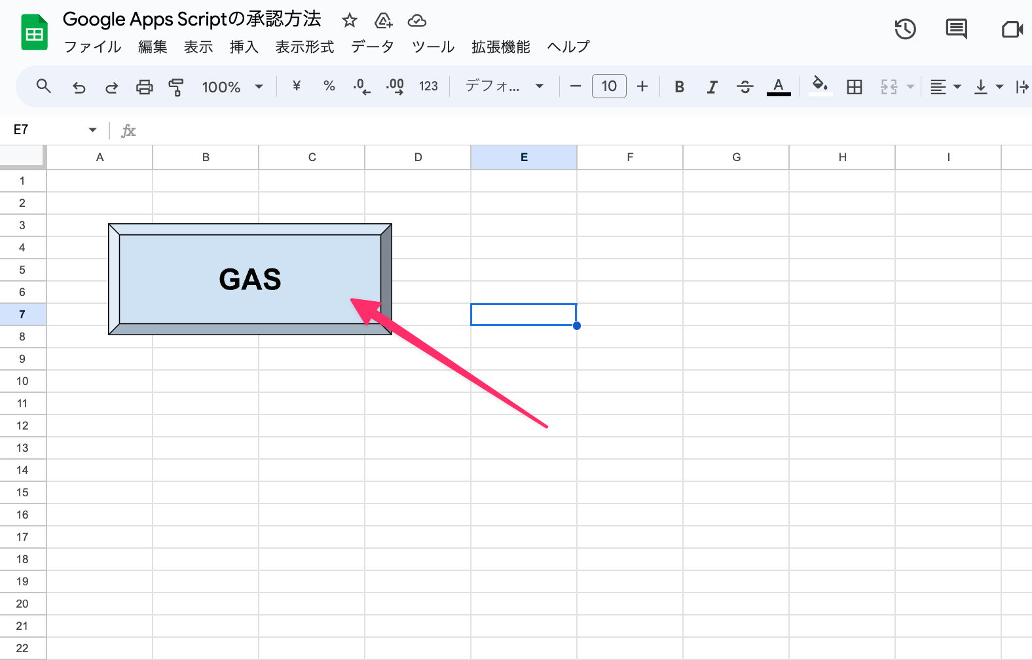The height and width of the screenshot is (660, 1032).
Task: Open the 表示形式 menu
Action: coord(304,47)
